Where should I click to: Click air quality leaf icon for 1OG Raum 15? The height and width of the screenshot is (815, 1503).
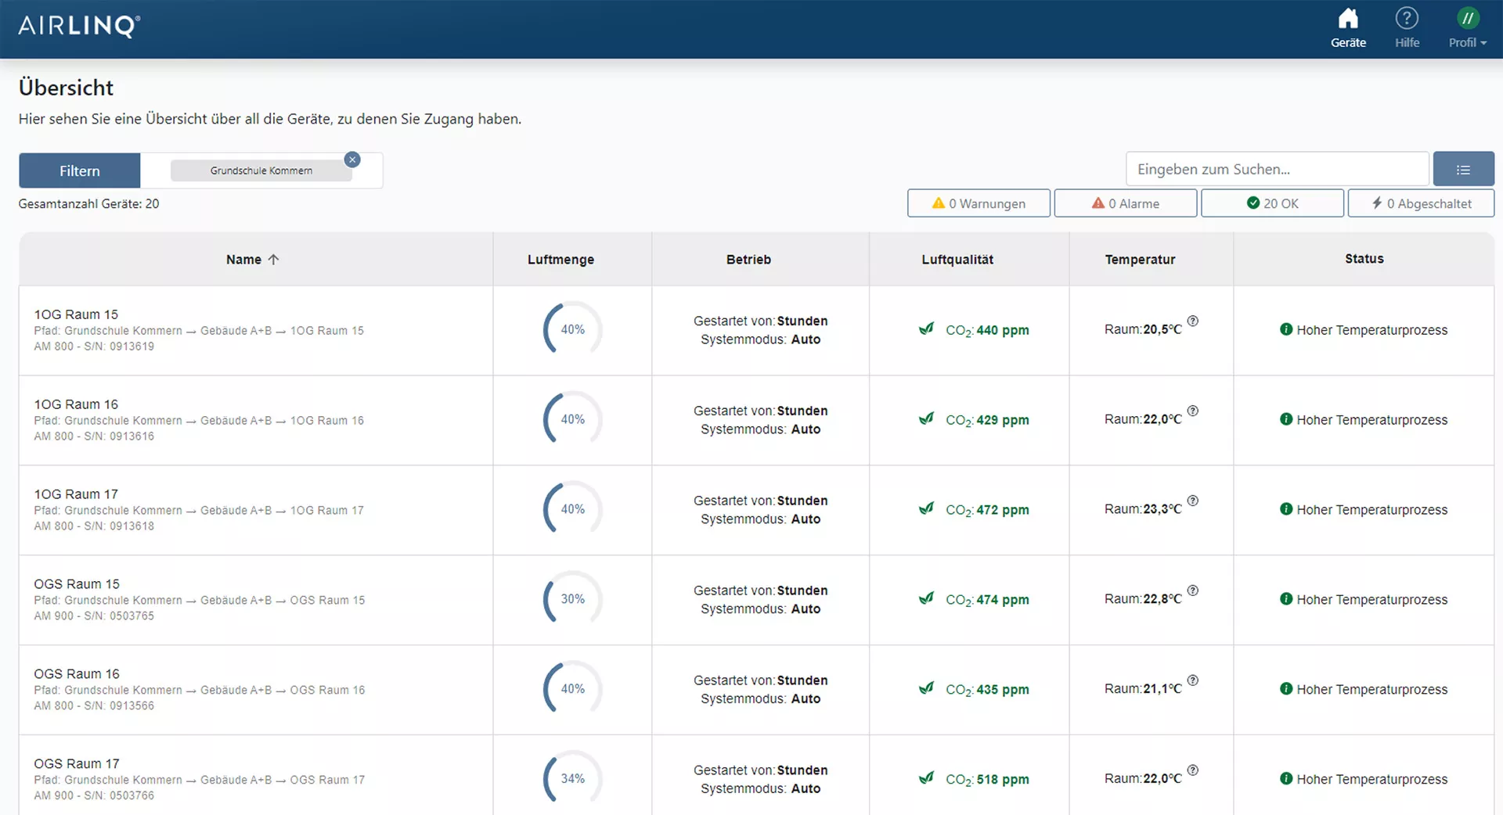click(926, 329)
